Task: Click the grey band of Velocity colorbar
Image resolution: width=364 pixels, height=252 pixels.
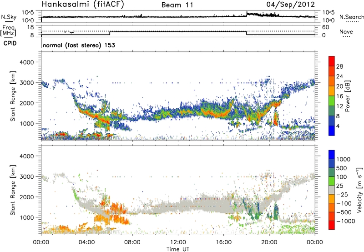Action: (332, 190)
